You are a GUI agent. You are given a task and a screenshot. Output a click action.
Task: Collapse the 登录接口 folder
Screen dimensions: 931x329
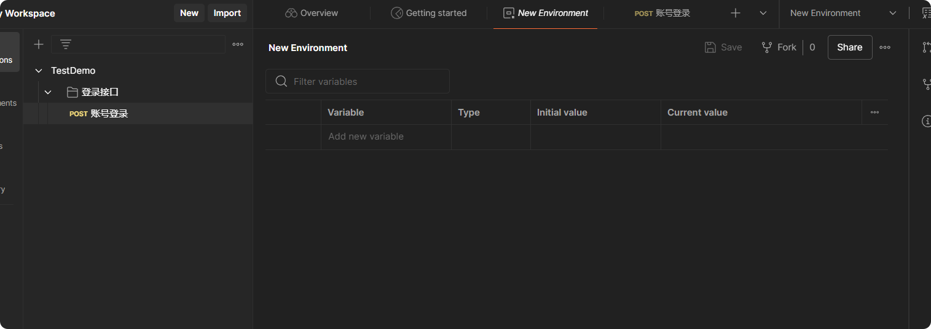click(x=48, y=92)
